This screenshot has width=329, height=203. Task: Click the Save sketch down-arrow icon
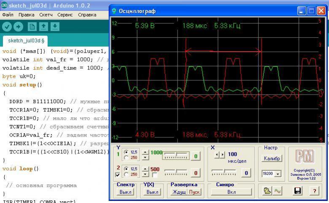(x=55, y=27)
